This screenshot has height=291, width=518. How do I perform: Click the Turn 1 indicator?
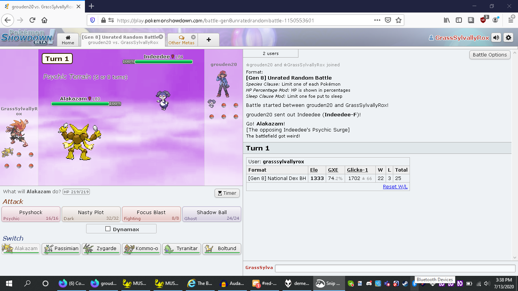coord(57,59)
